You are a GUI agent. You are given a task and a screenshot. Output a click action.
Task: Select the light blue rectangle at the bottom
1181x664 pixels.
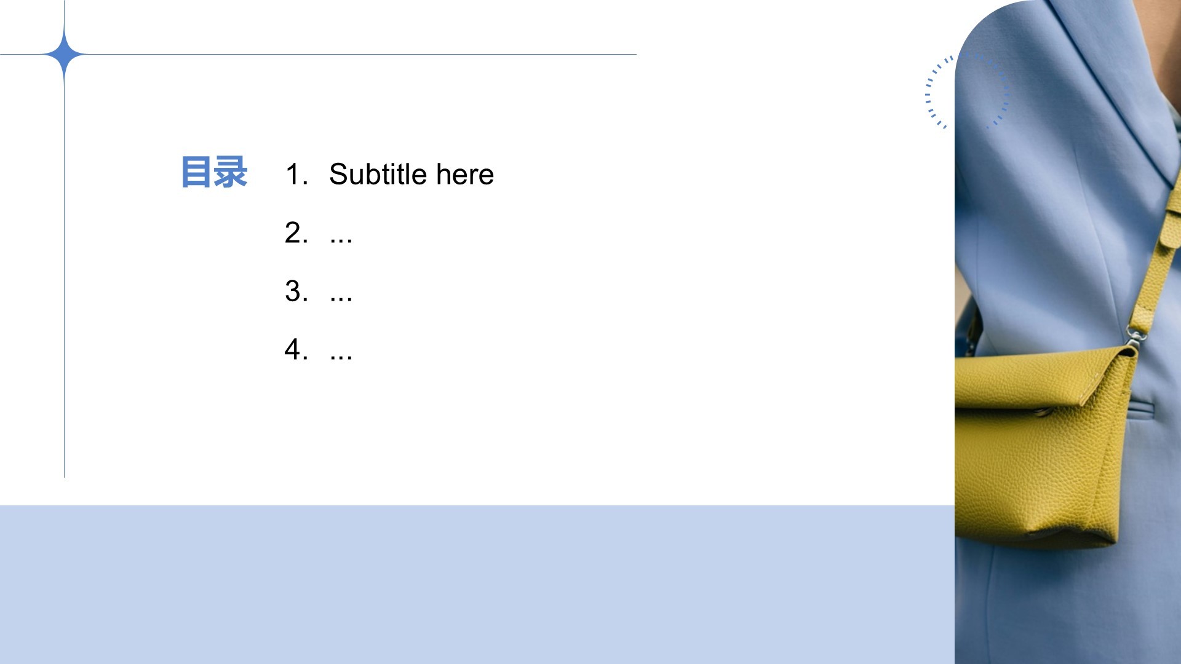(x=477, y=585)
